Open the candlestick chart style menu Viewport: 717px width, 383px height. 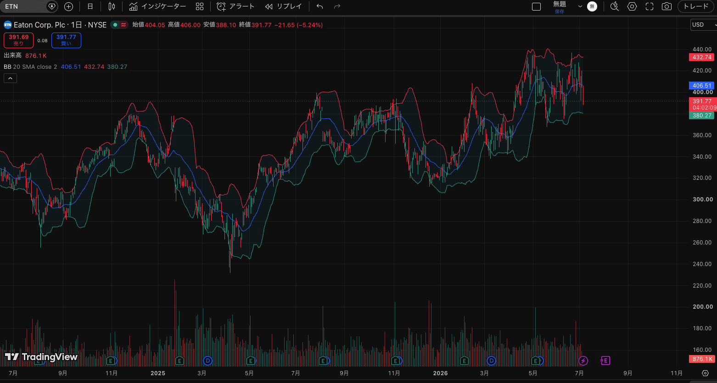tap(112, 6)
